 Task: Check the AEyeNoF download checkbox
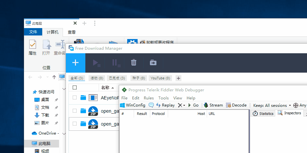pyautogui.click(x=75, y=97)
